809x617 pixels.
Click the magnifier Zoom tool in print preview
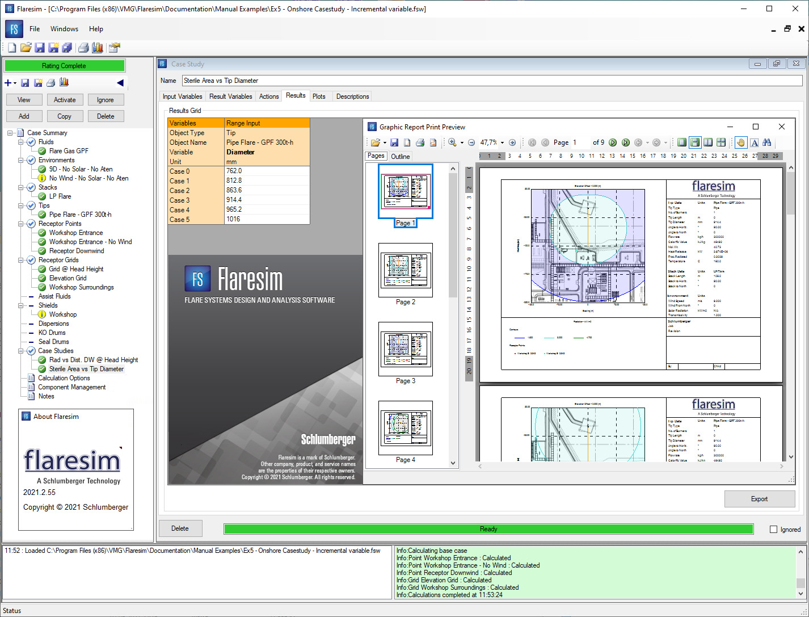click(x=452, y=142)
